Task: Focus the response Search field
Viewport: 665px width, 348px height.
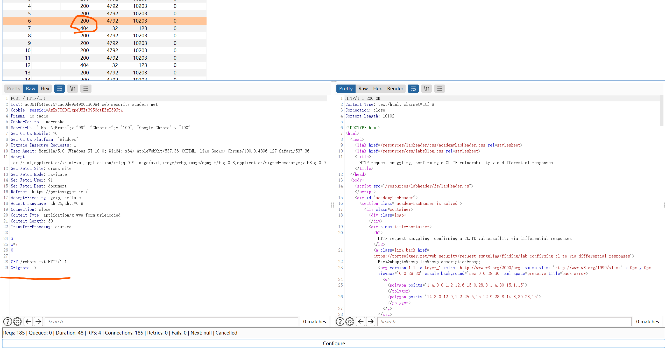Action: click(x=504, y=322)
